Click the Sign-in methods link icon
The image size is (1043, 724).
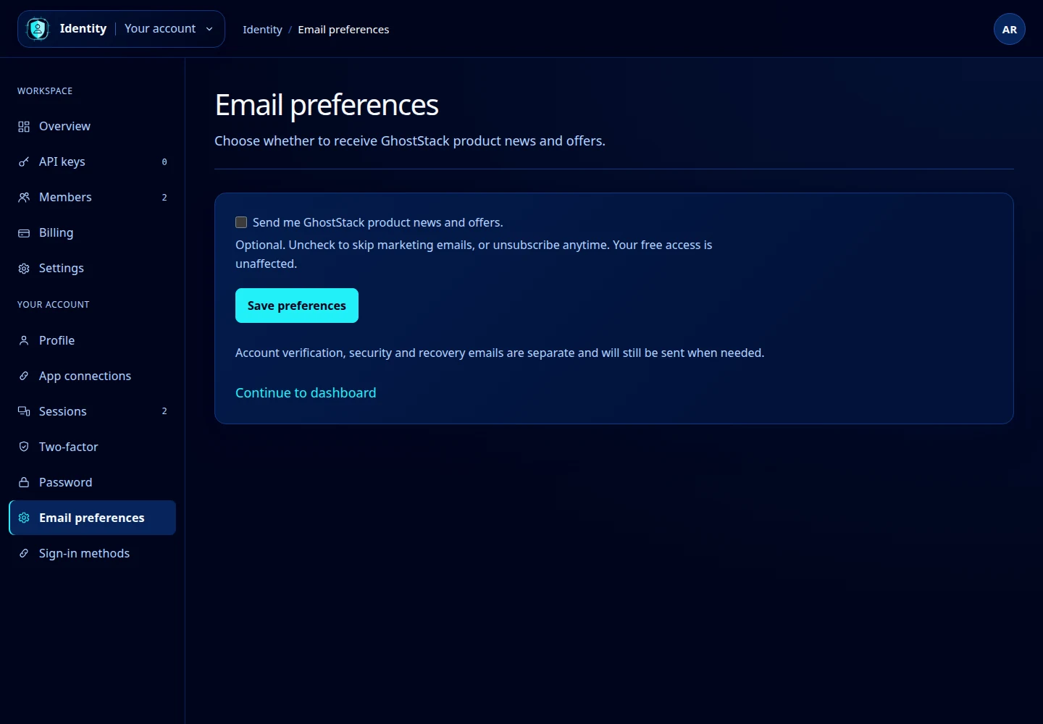click(x=24, y=553)
